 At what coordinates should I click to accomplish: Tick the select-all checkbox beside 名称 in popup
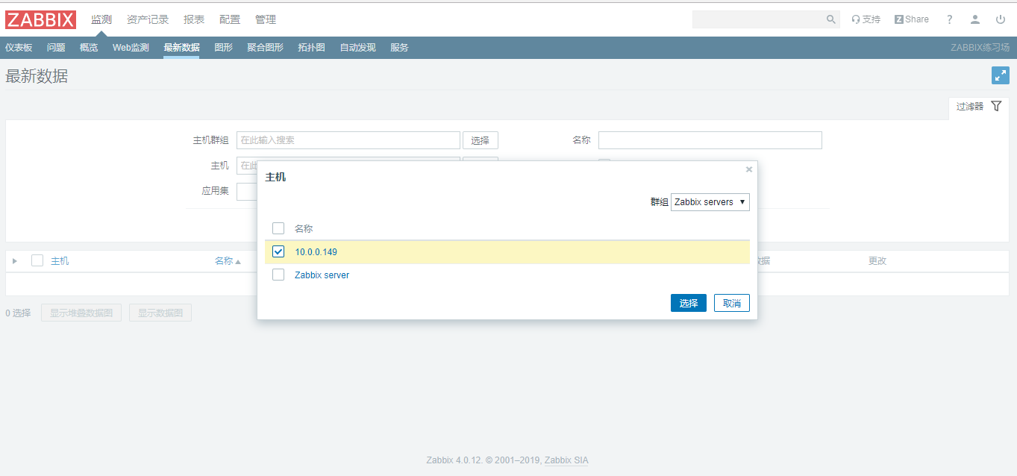(x=278, y=228)
